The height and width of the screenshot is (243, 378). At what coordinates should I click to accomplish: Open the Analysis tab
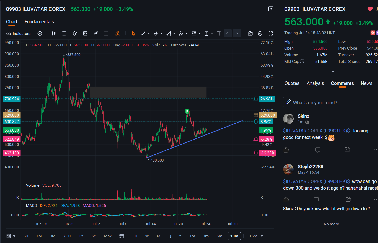315,83
